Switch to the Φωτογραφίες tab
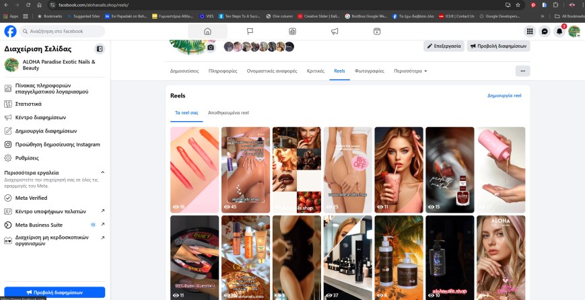This screenshot has height=300, width=585. 369,71
